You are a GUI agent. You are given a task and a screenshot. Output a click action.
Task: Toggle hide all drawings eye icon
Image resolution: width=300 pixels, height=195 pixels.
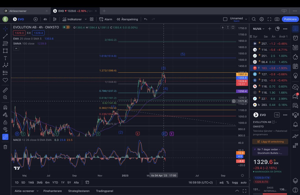pos(5,129)
